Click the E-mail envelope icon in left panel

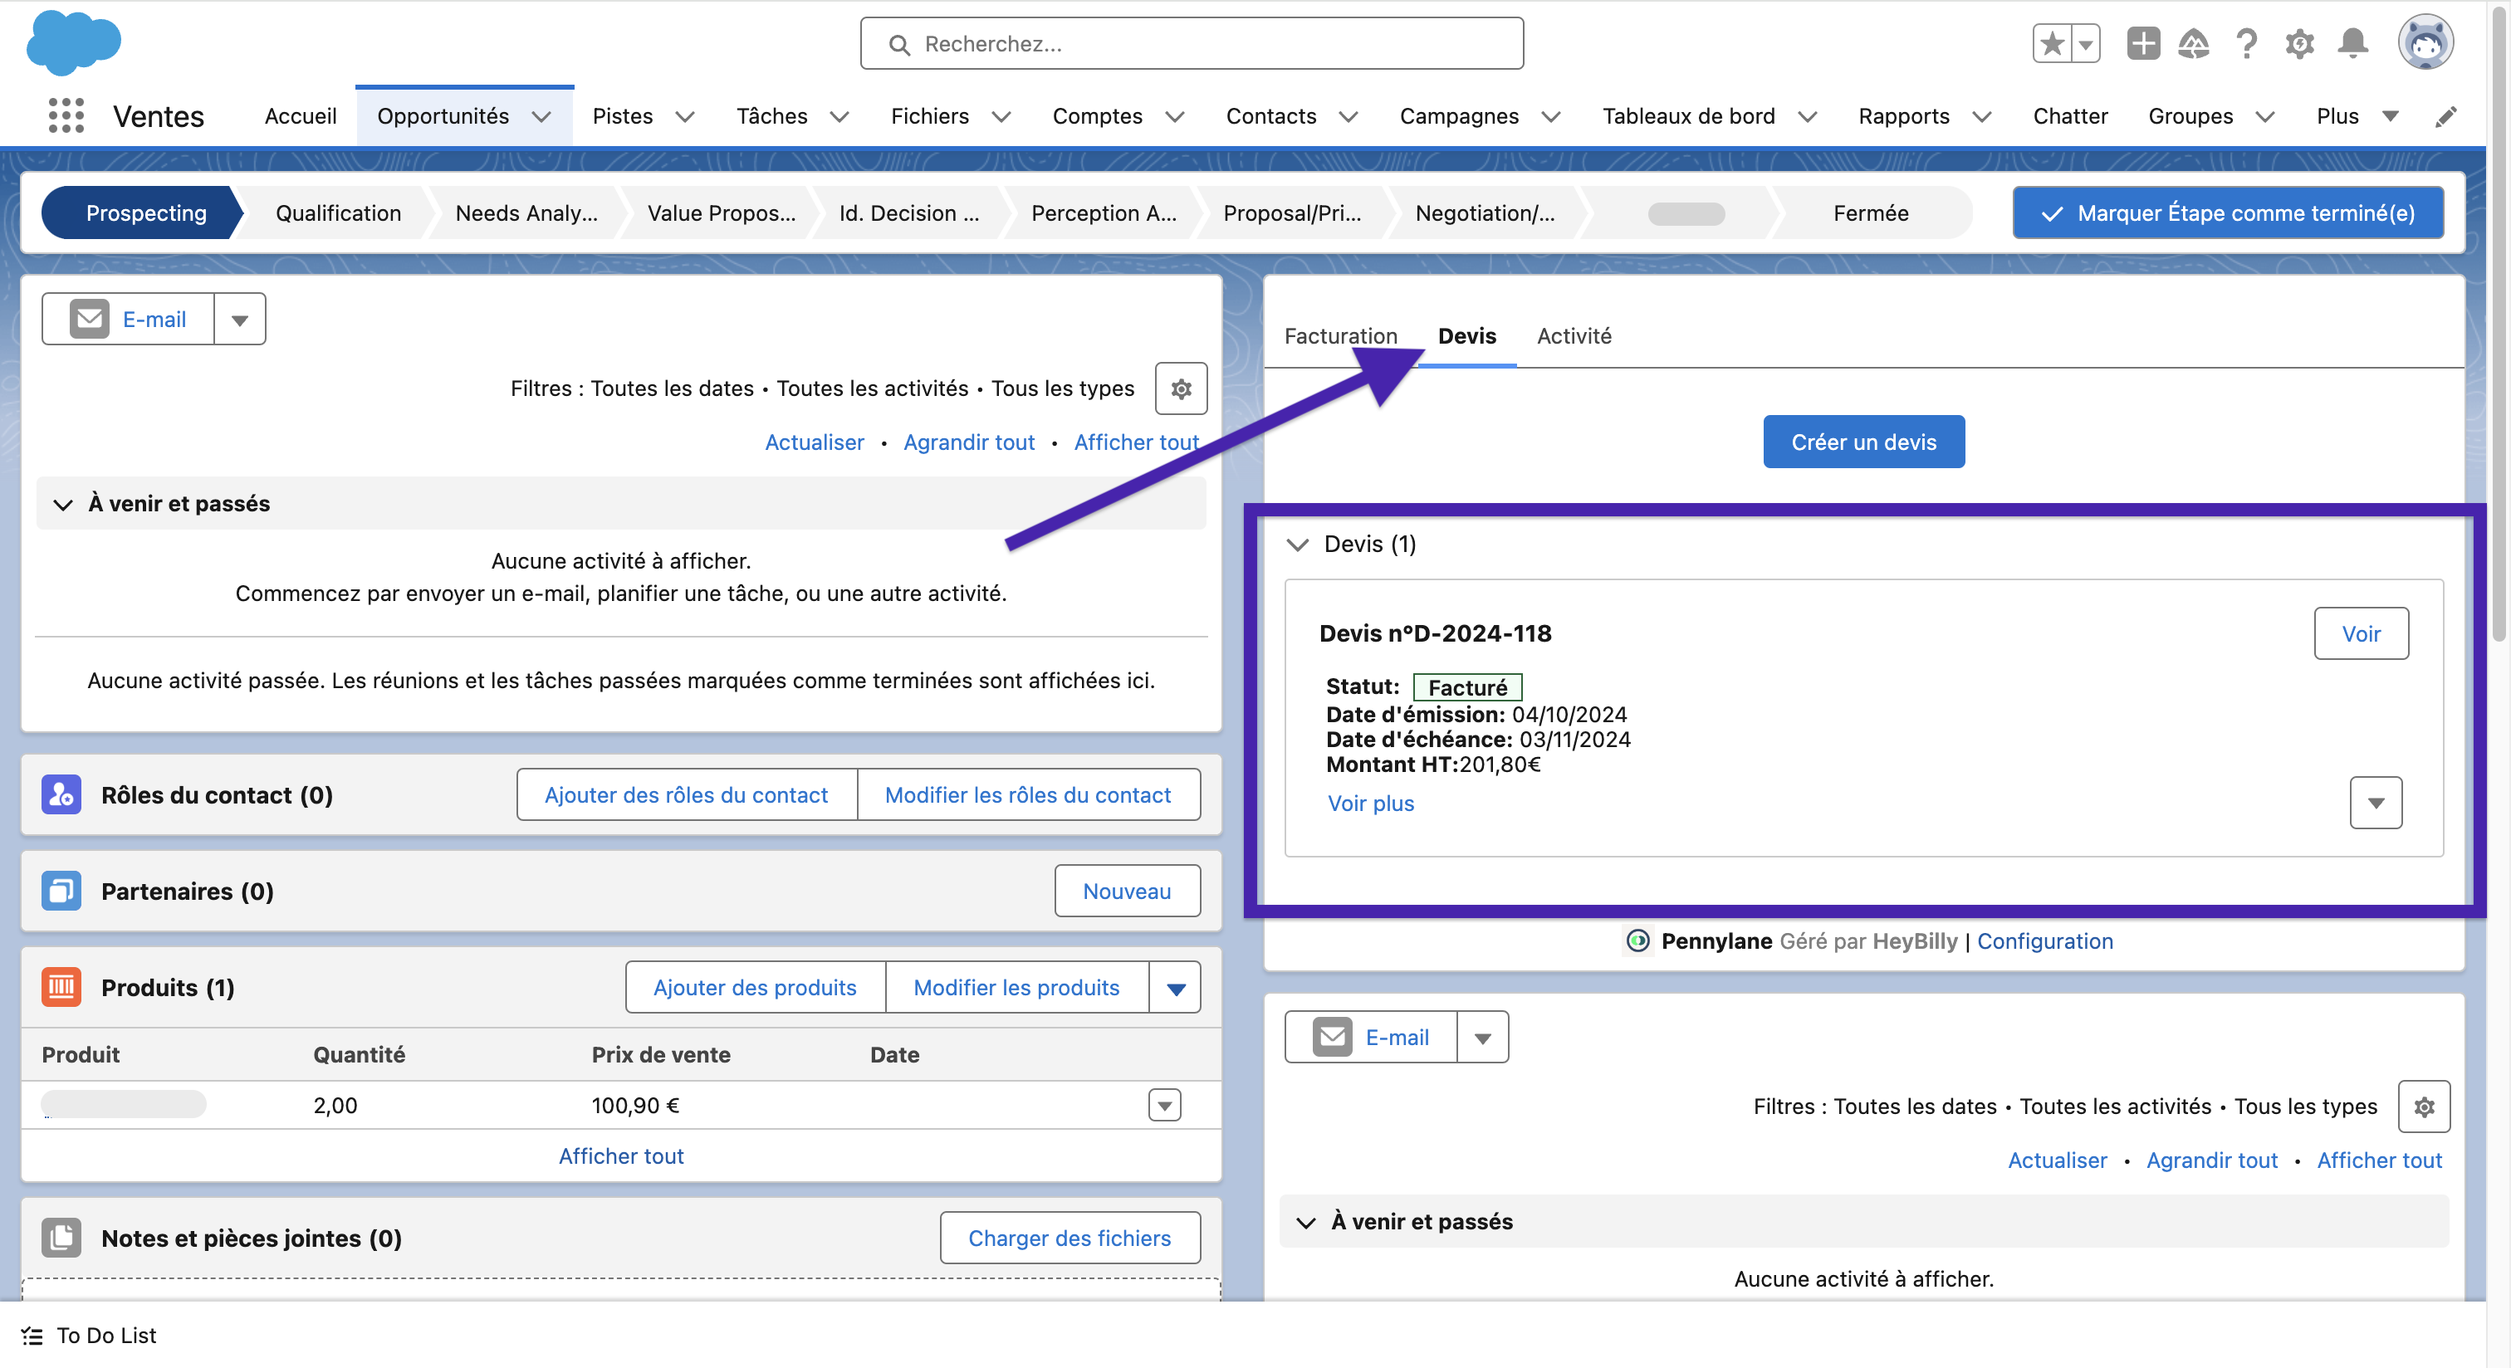(89, 320)
